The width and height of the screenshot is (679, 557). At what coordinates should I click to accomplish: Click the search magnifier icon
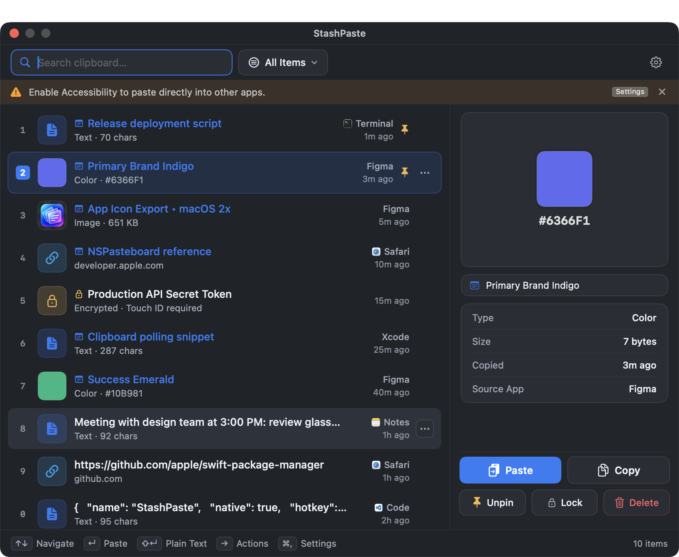coord(25,62)
